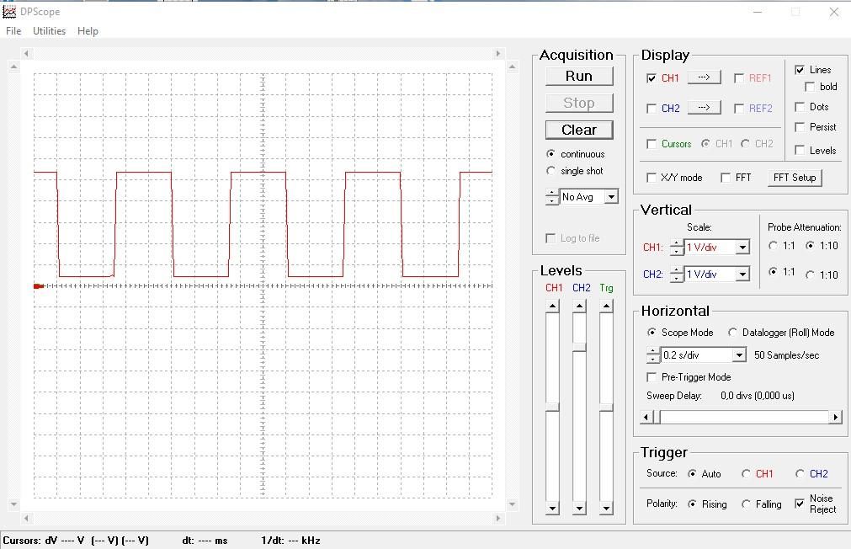
Task: Toggle the CH1 display checkbox
Action: coord(652,78)
